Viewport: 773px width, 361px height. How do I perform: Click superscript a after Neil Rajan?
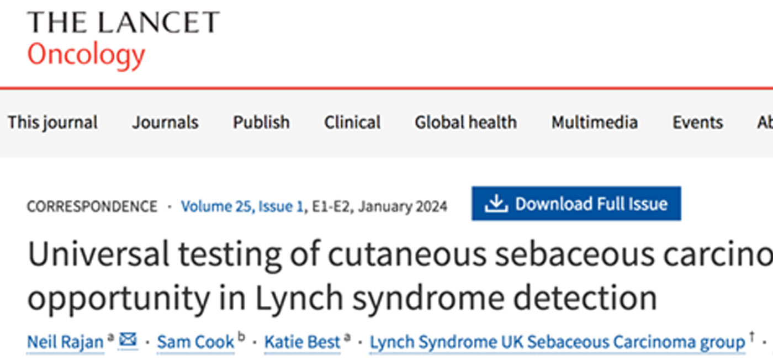click(x=110, y=337)
